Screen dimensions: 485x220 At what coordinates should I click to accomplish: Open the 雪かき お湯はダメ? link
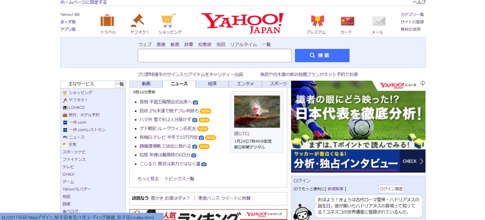point(170,198)
